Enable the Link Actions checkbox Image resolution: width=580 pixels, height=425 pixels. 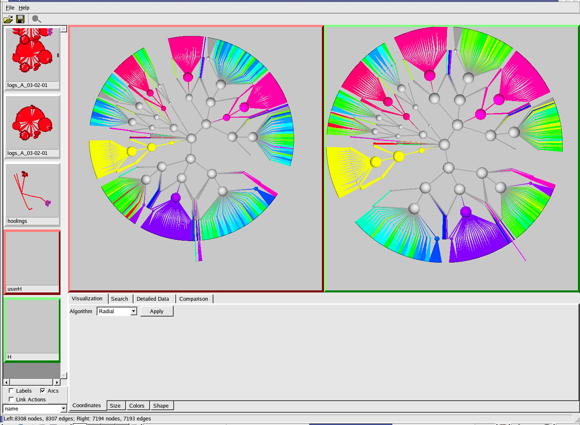pos(12,399)
